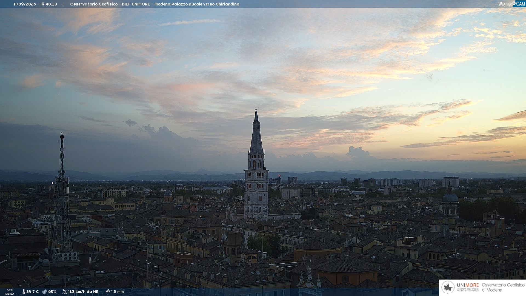
Task: Click the 11/09/2026 - 19:40:33 timestamp
Action: coord(35,4)
